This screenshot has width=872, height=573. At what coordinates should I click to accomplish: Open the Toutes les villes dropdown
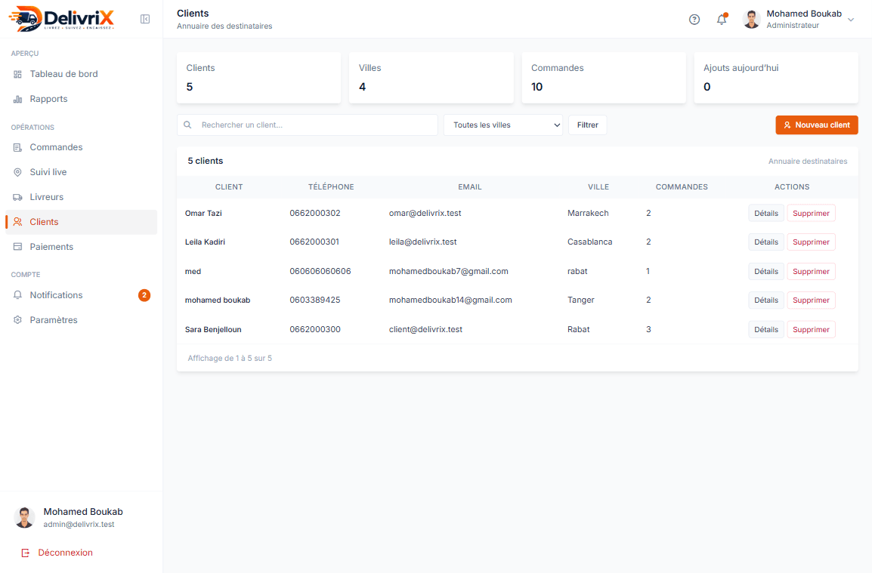tap(503, 125)
